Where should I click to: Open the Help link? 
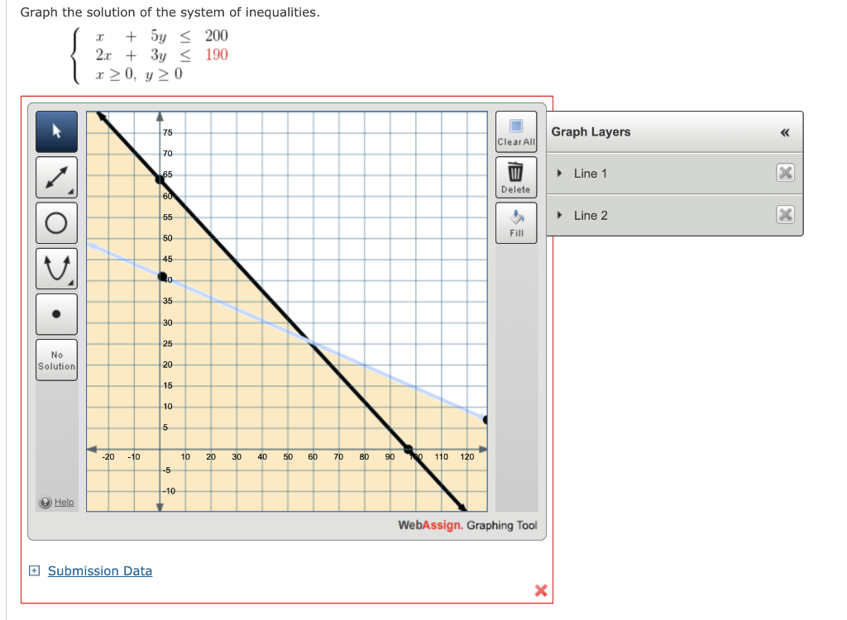coord(58,503)
